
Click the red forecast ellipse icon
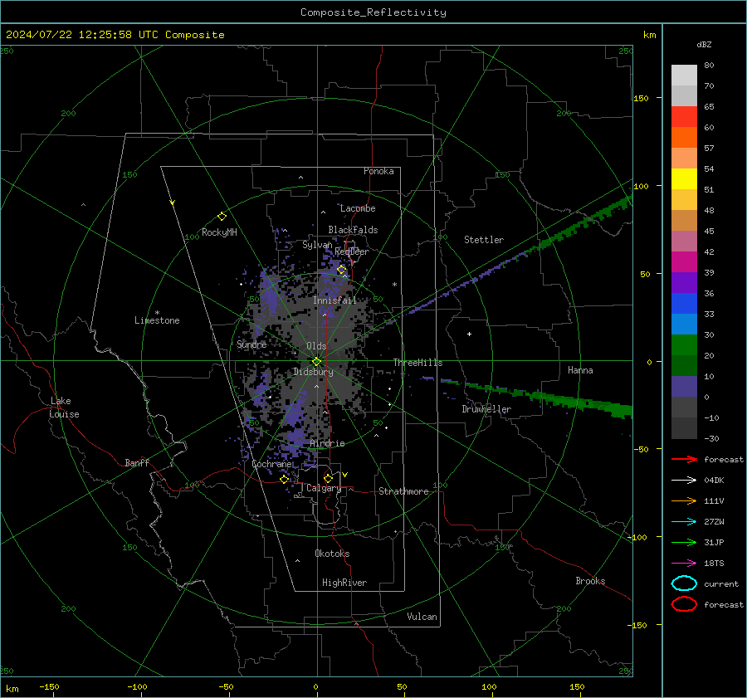pos(684,604)
